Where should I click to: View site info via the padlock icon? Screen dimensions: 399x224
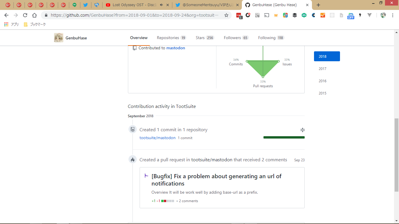pos(46,15)
